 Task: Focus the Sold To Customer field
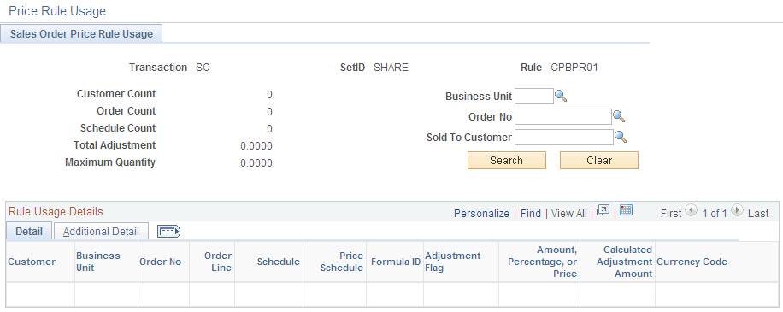point(564,138)
